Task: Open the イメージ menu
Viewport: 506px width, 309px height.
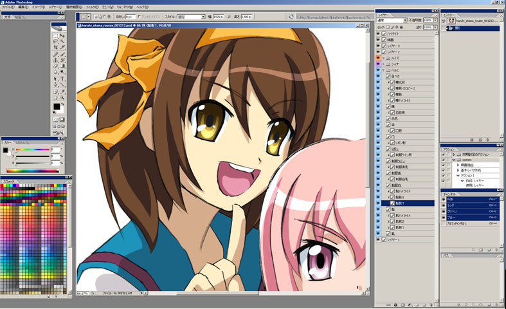Action: click(39, 7)
